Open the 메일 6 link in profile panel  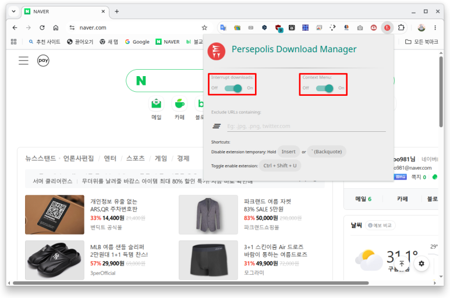point(363,199)
